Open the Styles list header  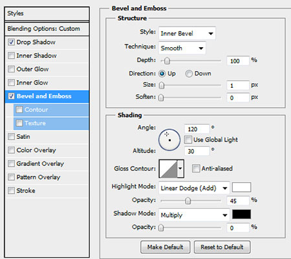pyautogui.click(x=47, y=14)
